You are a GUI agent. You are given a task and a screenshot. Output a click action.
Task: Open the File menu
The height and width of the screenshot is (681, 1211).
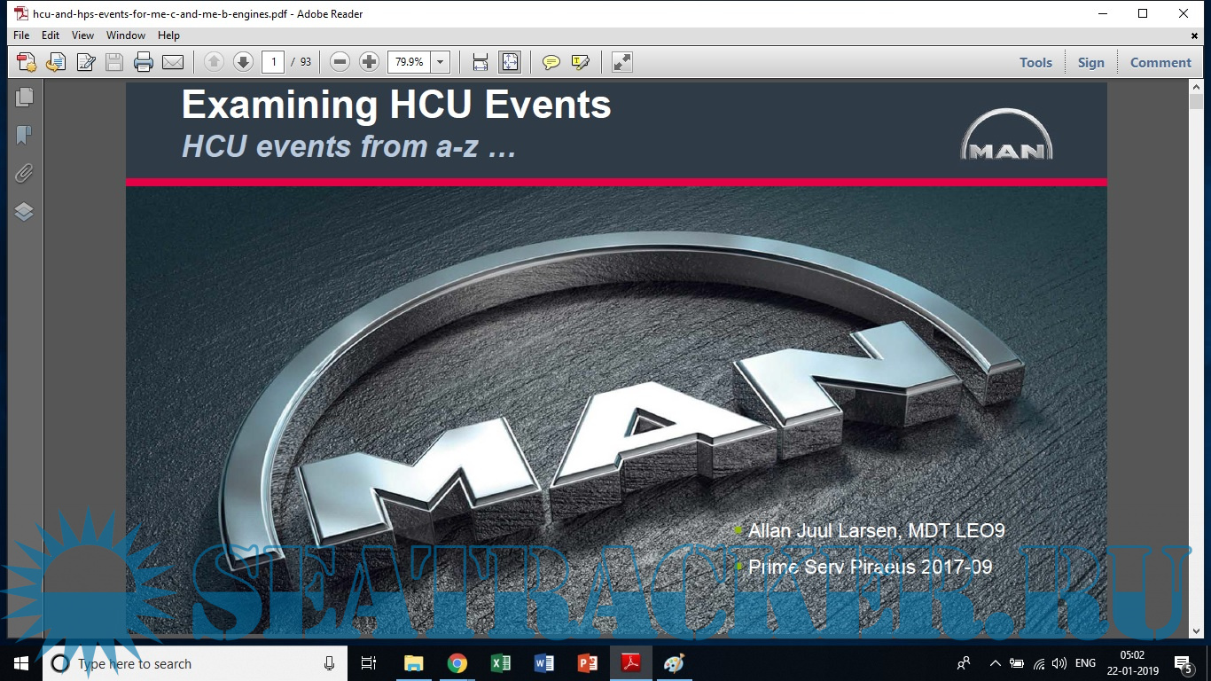pos(21,35)
